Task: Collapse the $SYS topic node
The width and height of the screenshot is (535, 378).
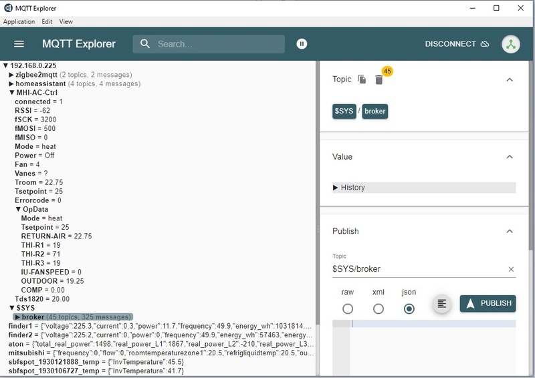Action: coord(12,308)
